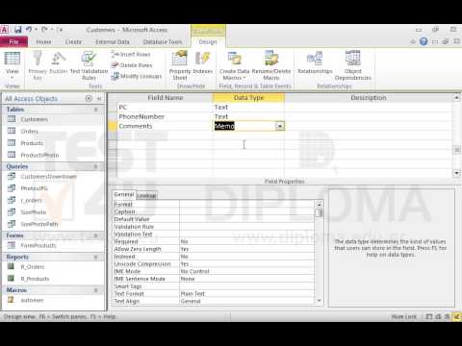This screenshot has height=346, width=462.
Task: Switch to the External Data tab
Action: pos(113,42)
